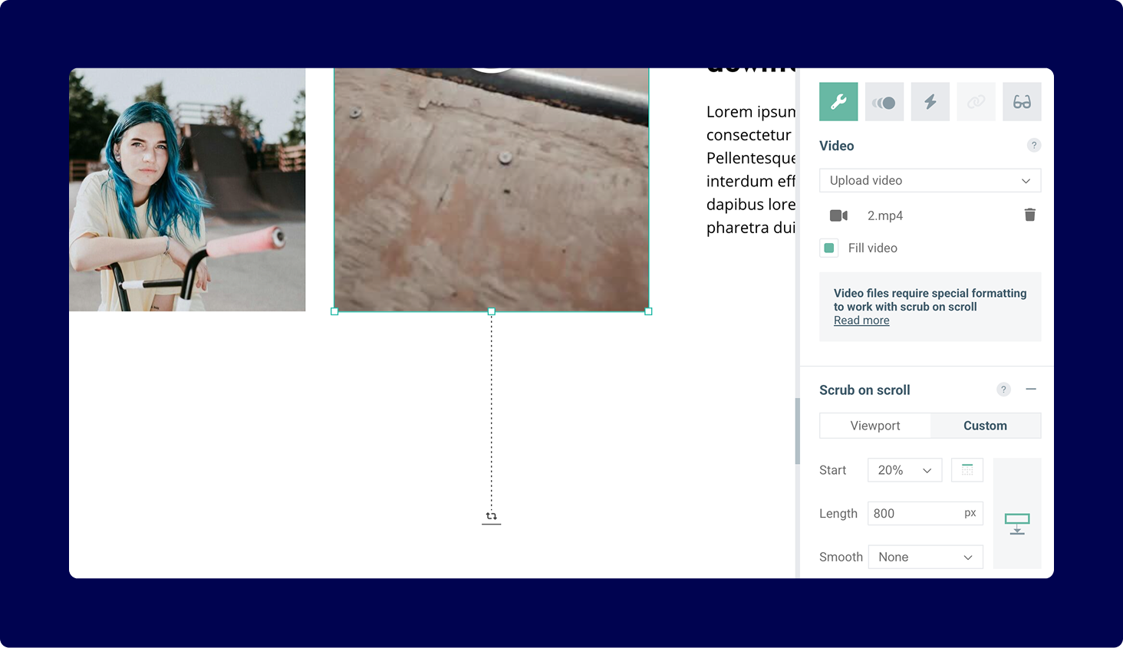Switch to the Viewport tab
The width and height of the screenshot is (1123, 648).
tap(875, 426)
